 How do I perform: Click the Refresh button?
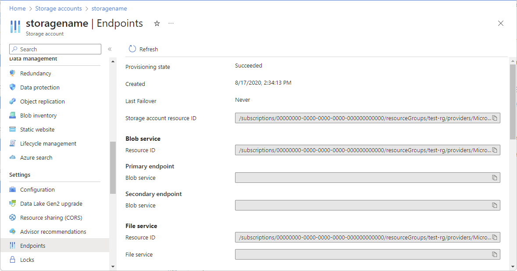143,49
